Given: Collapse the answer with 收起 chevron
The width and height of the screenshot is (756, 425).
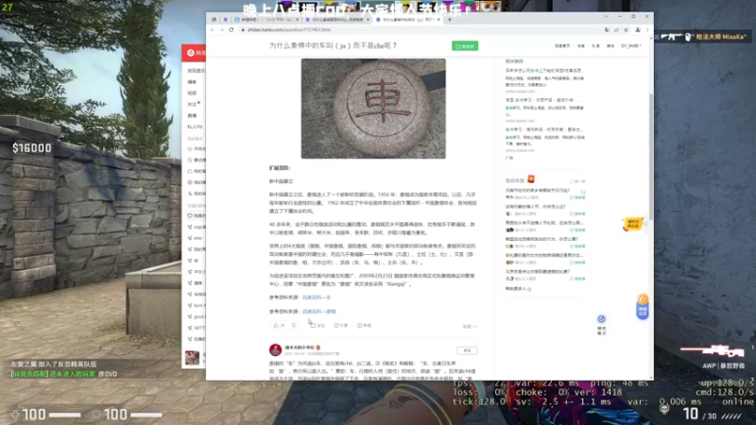Looking at the screenshot, I should coord(470,326).
